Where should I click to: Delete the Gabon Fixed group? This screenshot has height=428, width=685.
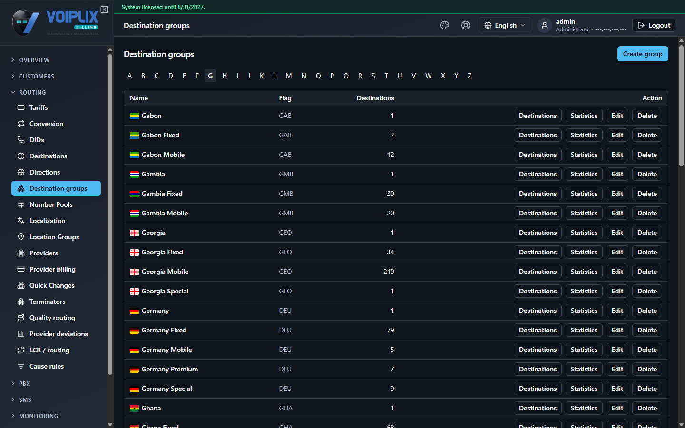point(647,135)
